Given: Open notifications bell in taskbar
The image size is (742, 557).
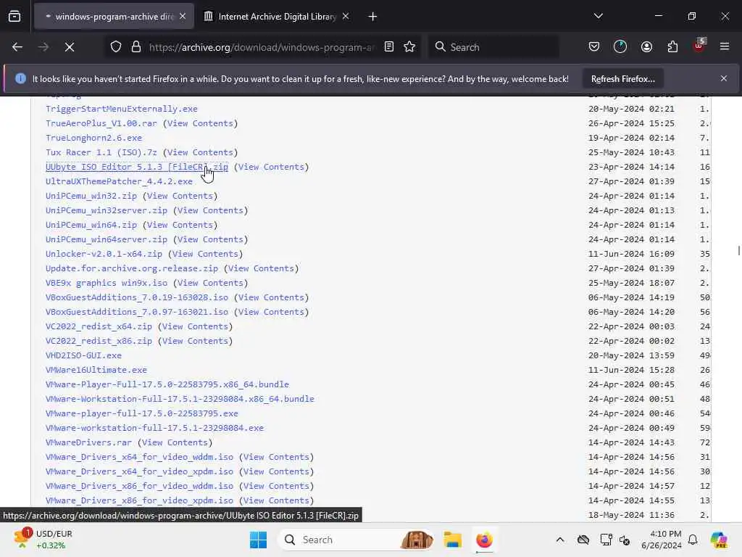Looking at the screenshot, I should [x=693, y=540].
